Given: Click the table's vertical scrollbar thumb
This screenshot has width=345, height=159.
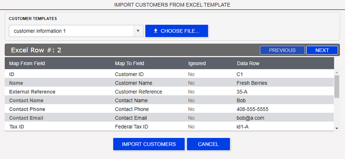Looking at the screenshot, I should coord(336,87).
